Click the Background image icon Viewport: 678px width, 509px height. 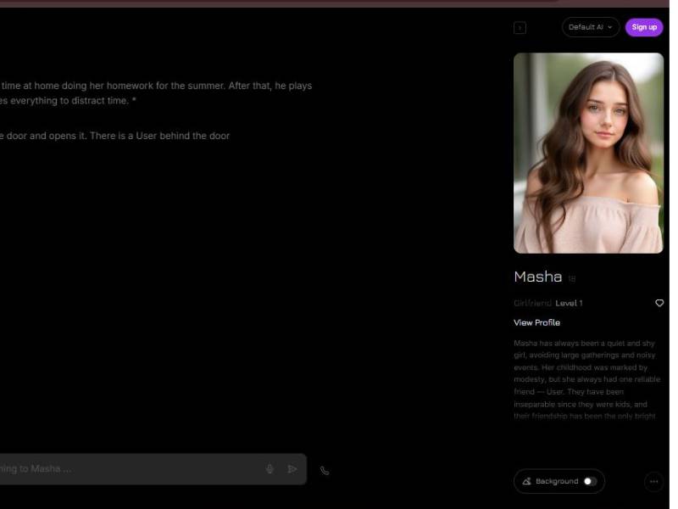pyautogui.click(x=526, y=481)
